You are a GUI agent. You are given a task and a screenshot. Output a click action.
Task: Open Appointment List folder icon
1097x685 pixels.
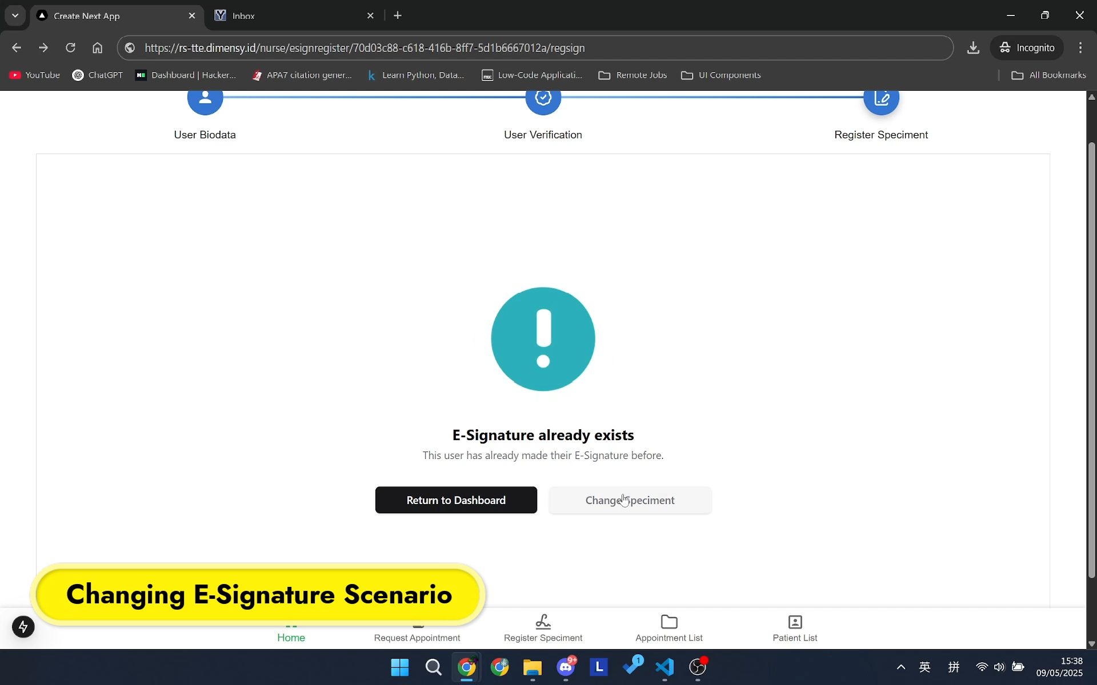point(668,622)
